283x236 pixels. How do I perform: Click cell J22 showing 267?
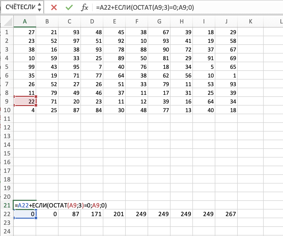click(226, 214)
